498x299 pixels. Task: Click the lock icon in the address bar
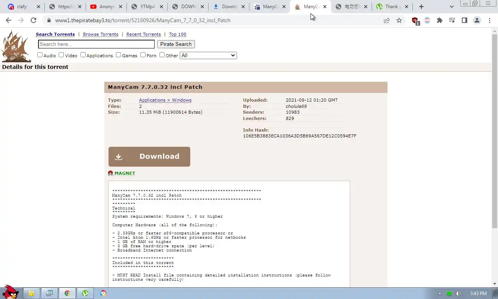coord(49,20)
